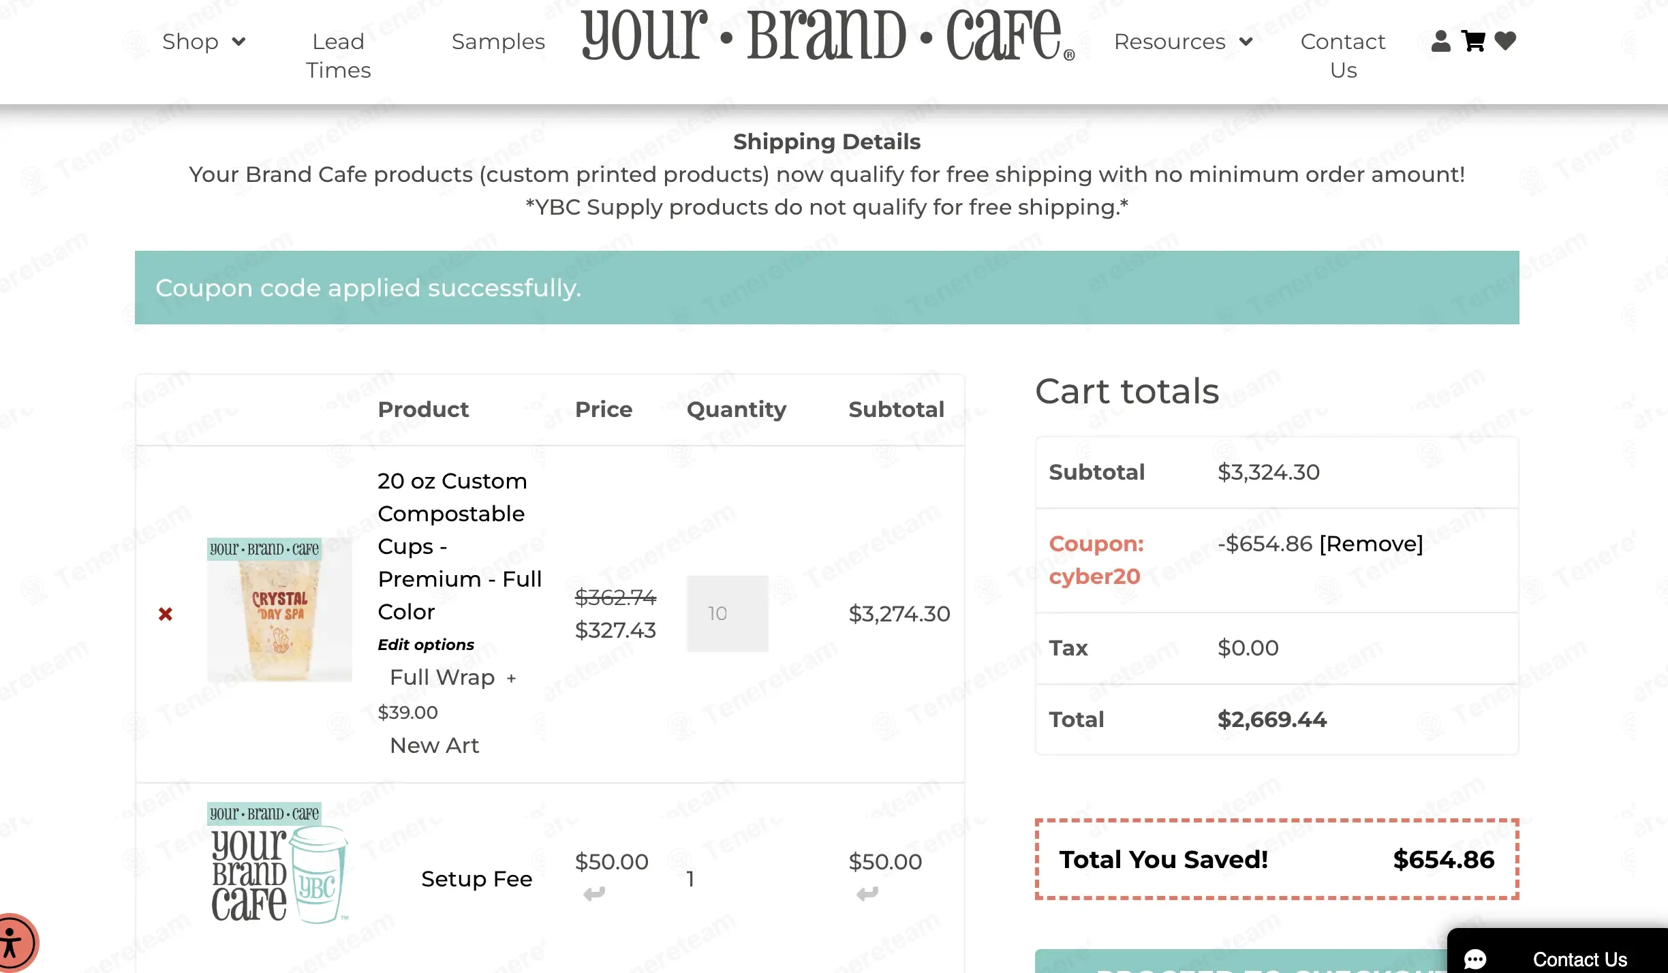Expand the Shop dropdown menu
The image size is (1668, 973).
(x=203, y=42)
